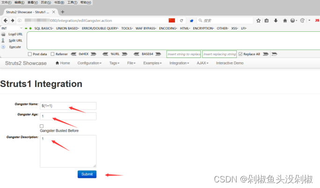320x188 pixels.
Task: Open the 书签(B) menu
Action: tap(59, 2)
